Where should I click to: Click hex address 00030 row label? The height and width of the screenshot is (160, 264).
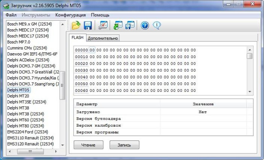coord(81,70)
